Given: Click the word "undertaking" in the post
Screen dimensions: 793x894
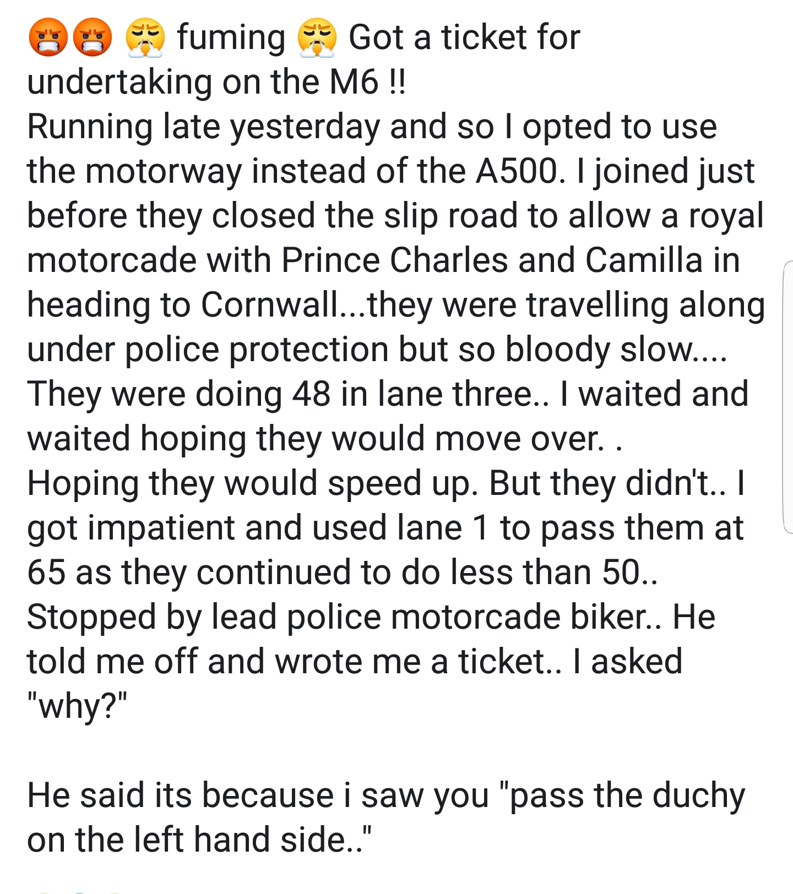Looking at the screenshot, I should 120,83.
